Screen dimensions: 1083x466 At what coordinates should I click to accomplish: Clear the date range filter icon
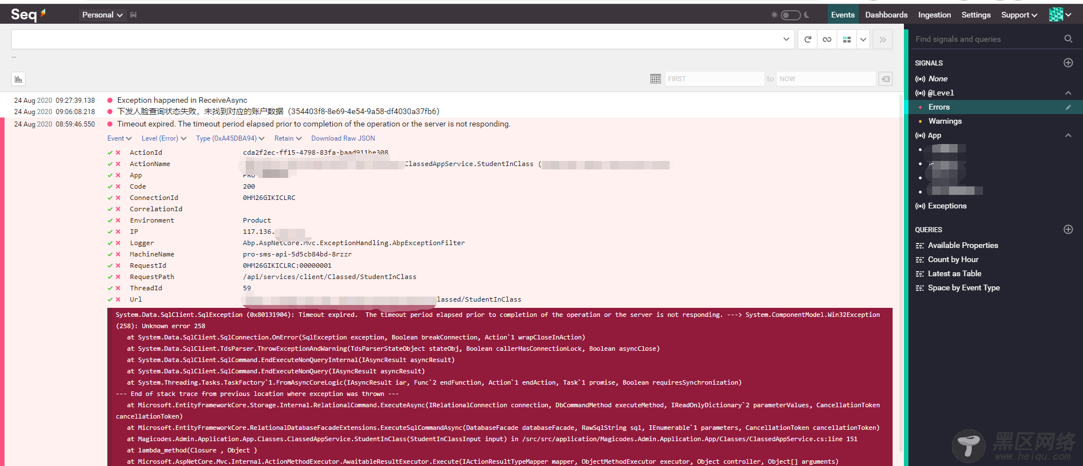coord(885,79)
